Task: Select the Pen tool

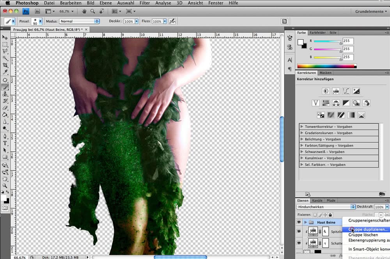Action: (x=5, y=137)
